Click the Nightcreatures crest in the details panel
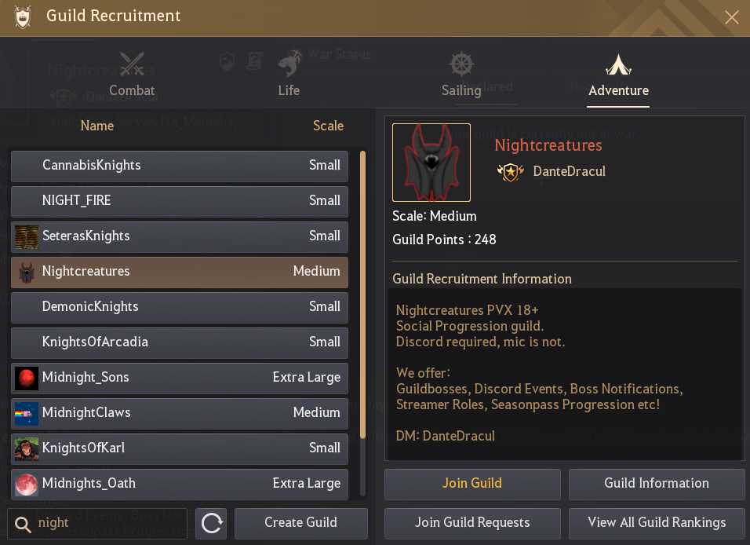750x545 pixels. coord(431,162)
